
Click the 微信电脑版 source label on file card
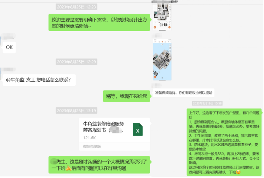92,146
